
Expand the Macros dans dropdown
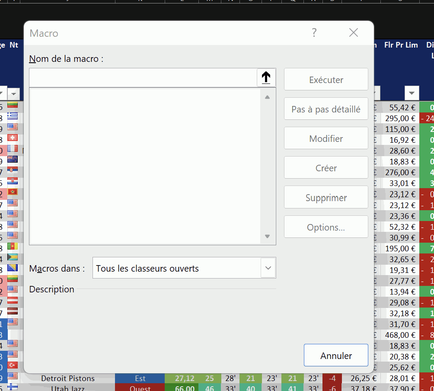tap(268, 268)
